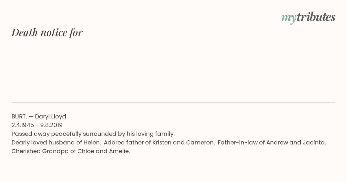The height and width of the screenshot is (182, 347).
Task: Click the death date 9.8.2019
Action: pyautogui.click(x=51, y=125)
